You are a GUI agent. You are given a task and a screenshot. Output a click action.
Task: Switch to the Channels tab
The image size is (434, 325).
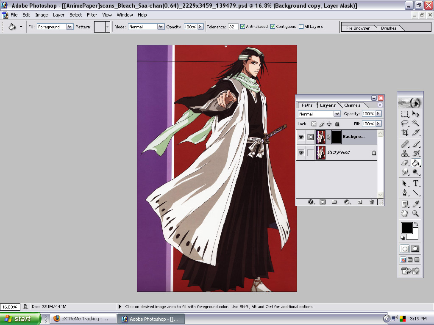352,105
